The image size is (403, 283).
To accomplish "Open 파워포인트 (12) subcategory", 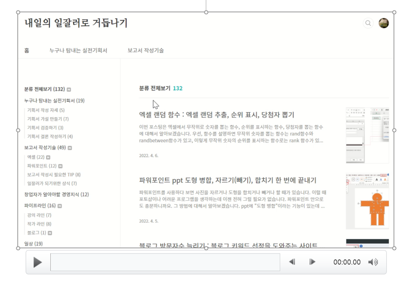I will [42, 165].
